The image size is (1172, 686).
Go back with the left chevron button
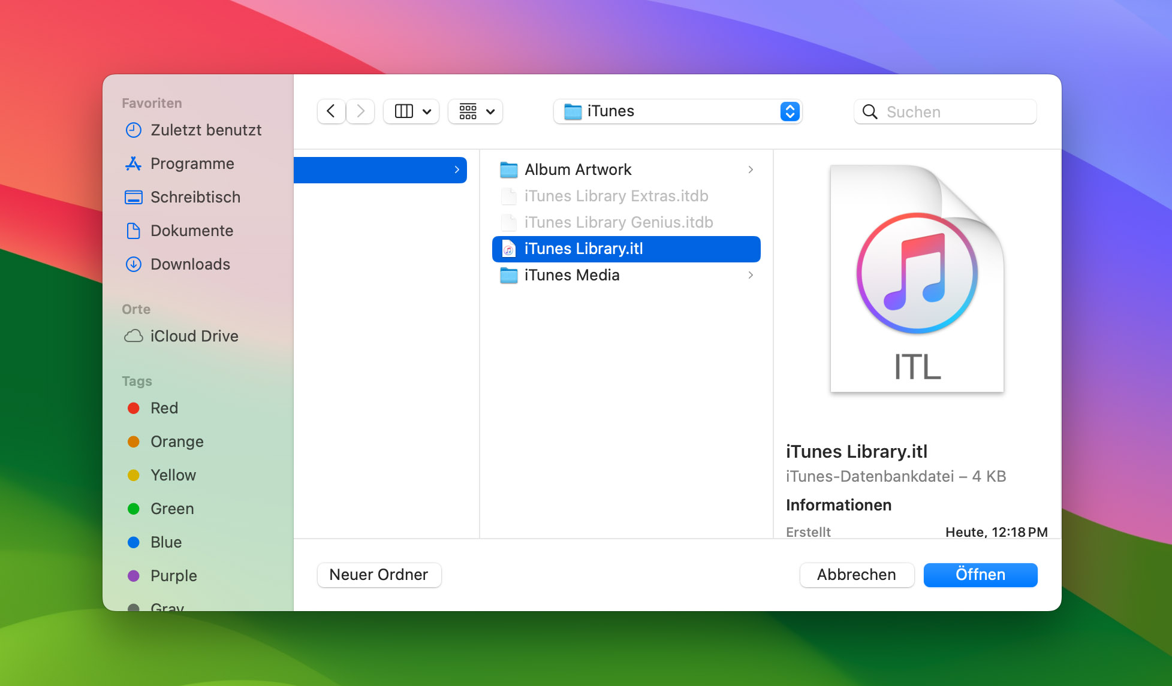[x=331, y=111]
